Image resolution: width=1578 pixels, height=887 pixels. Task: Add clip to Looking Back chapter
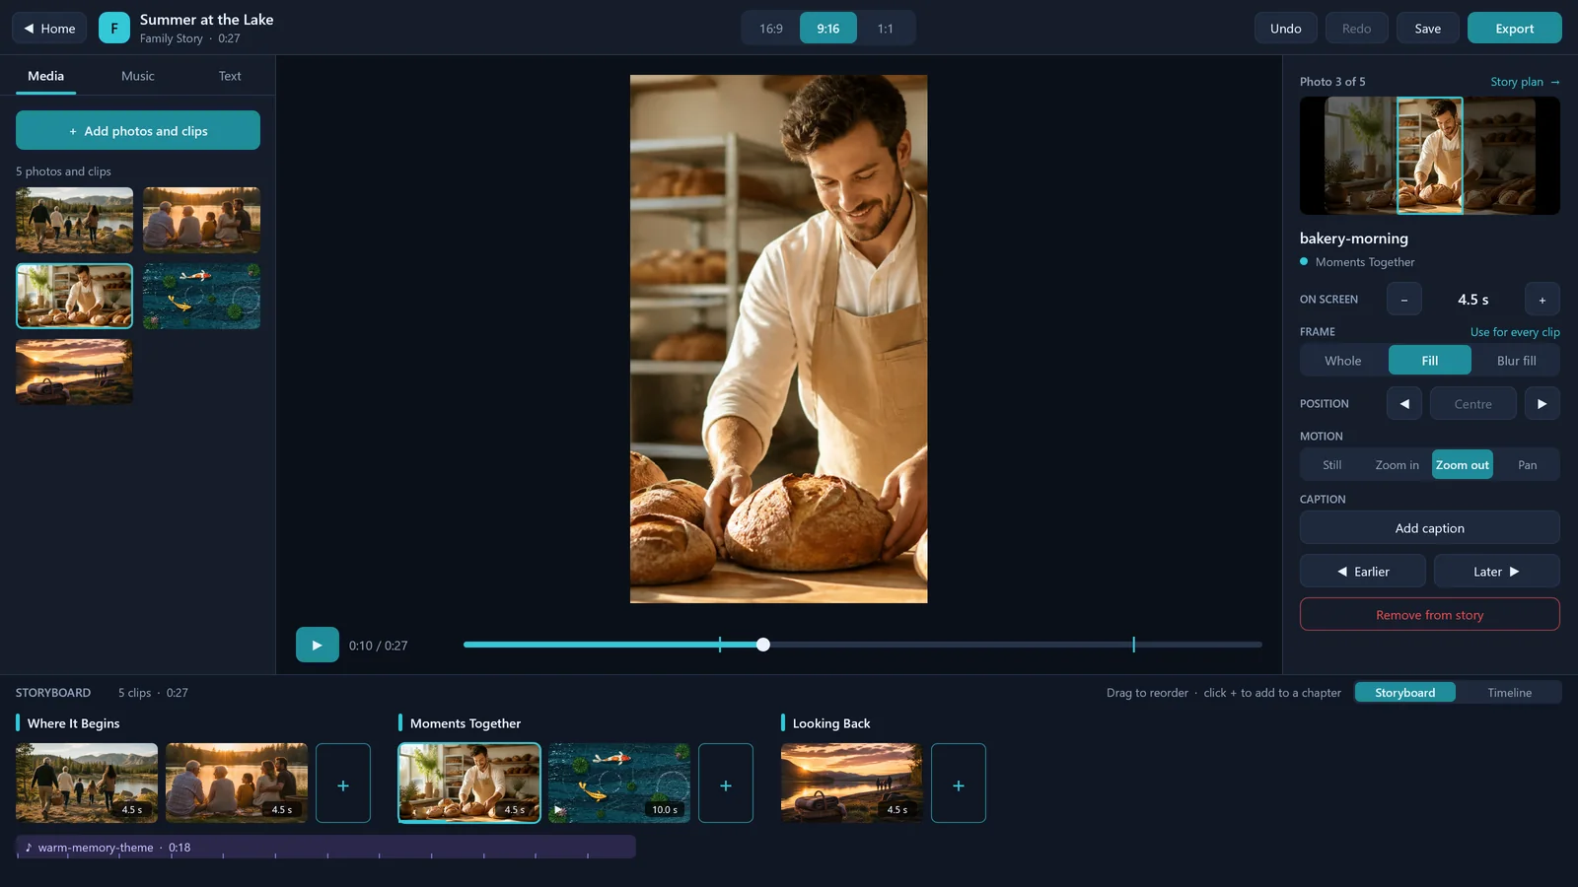coord(959,784)
